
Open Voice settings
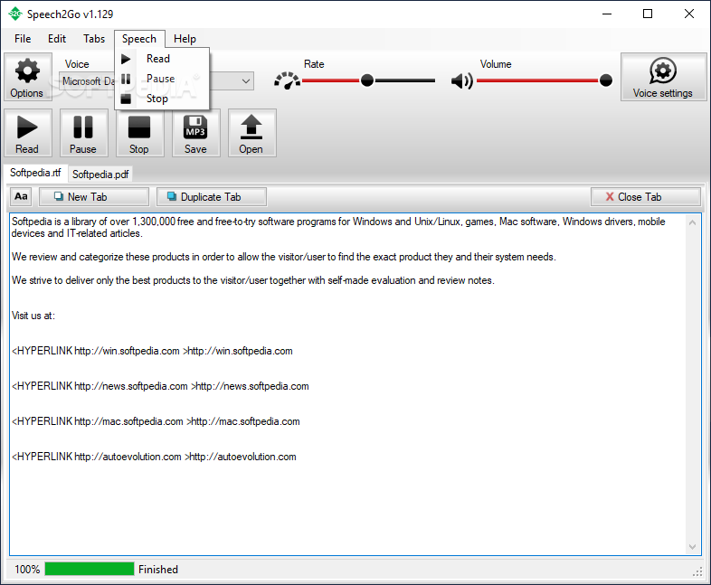(x=663, y=77)
